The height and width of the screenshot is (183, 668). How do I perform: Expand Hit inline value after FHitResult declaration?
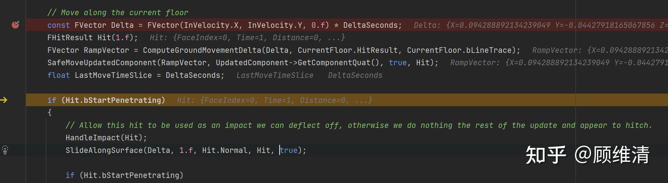point(247,38)
